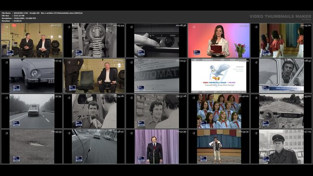Click the VIDEO THUMBNAILS MAKER watermark text
The width and height of the screenshot is (313, 176).
[280, 16]
